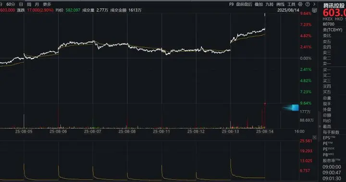Screen dimensions: 346x182
Task: Open the 叠加 overlay option
Action: [x=259, y=4]
